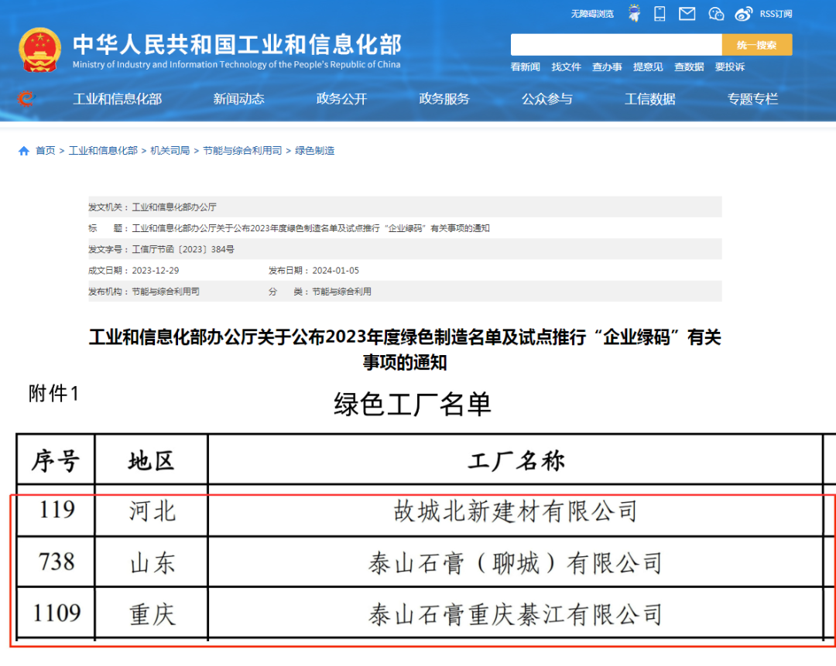Click 节能与综合利用司 in breadcrumb

coord(242,151)
